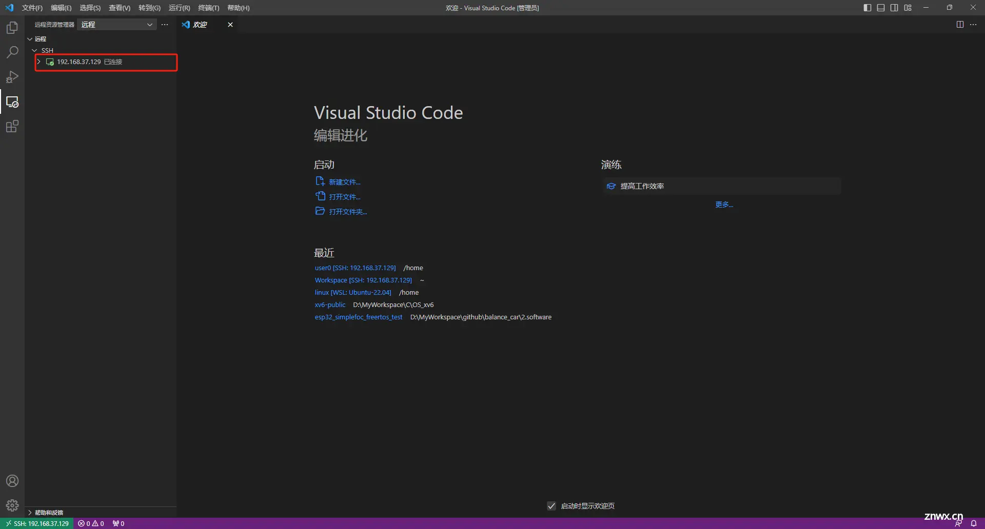Click the SSH remote indicator in status bar

pyautogui.click(x=37, y=523)
